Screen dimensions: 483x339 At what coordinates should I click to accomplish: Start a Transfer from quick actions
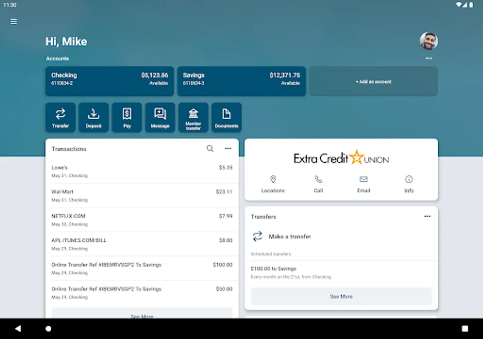[60, 118]
